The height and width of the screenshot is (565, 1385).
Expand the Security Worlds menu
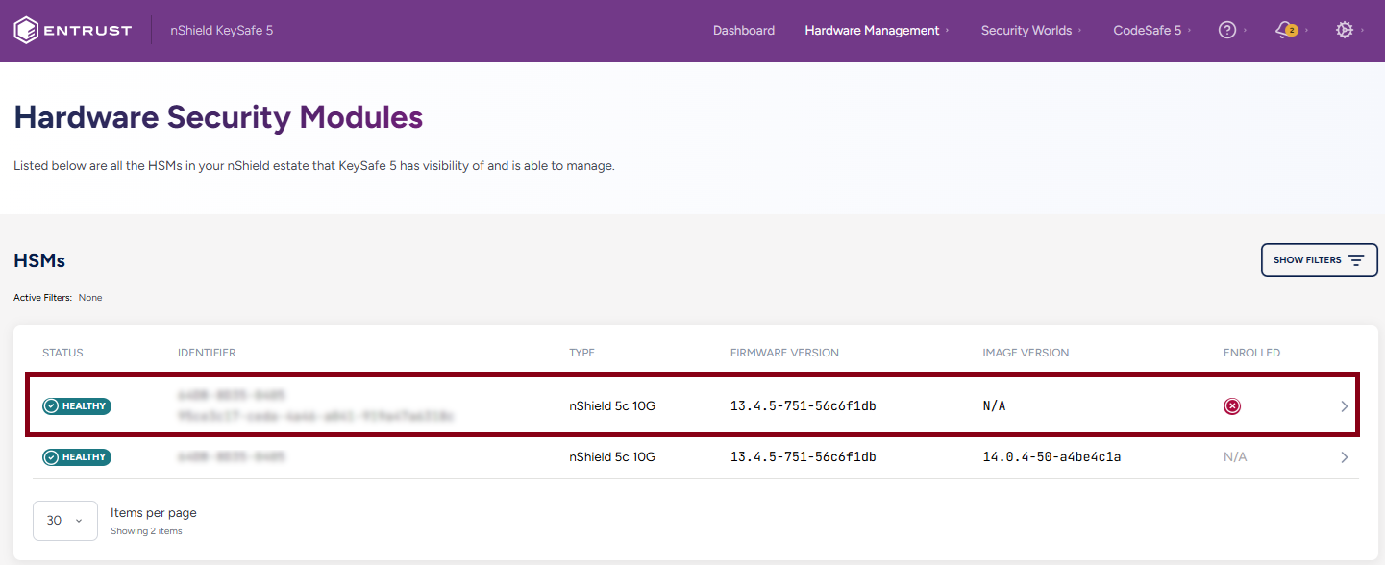pyautogui.click(x=1026, y=31)
